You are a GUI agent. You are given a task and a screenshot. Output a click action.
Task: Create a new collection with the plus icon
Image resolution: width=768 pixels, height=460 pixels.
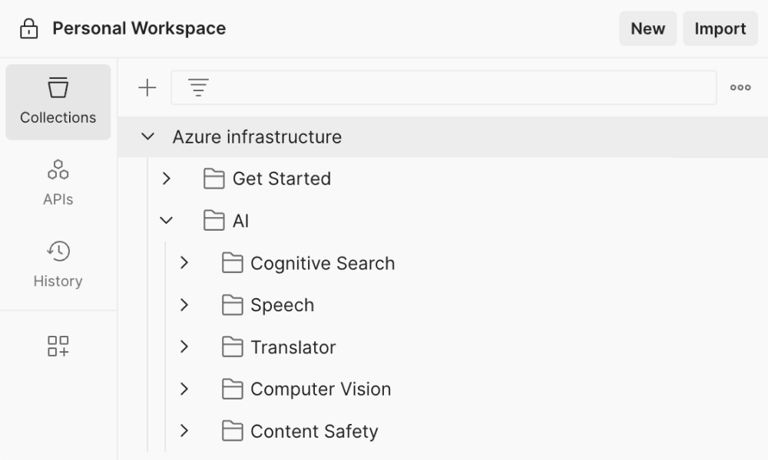coord(146,87)
